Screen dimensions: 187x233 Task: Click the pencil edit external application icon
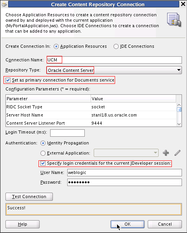(178, 153)
